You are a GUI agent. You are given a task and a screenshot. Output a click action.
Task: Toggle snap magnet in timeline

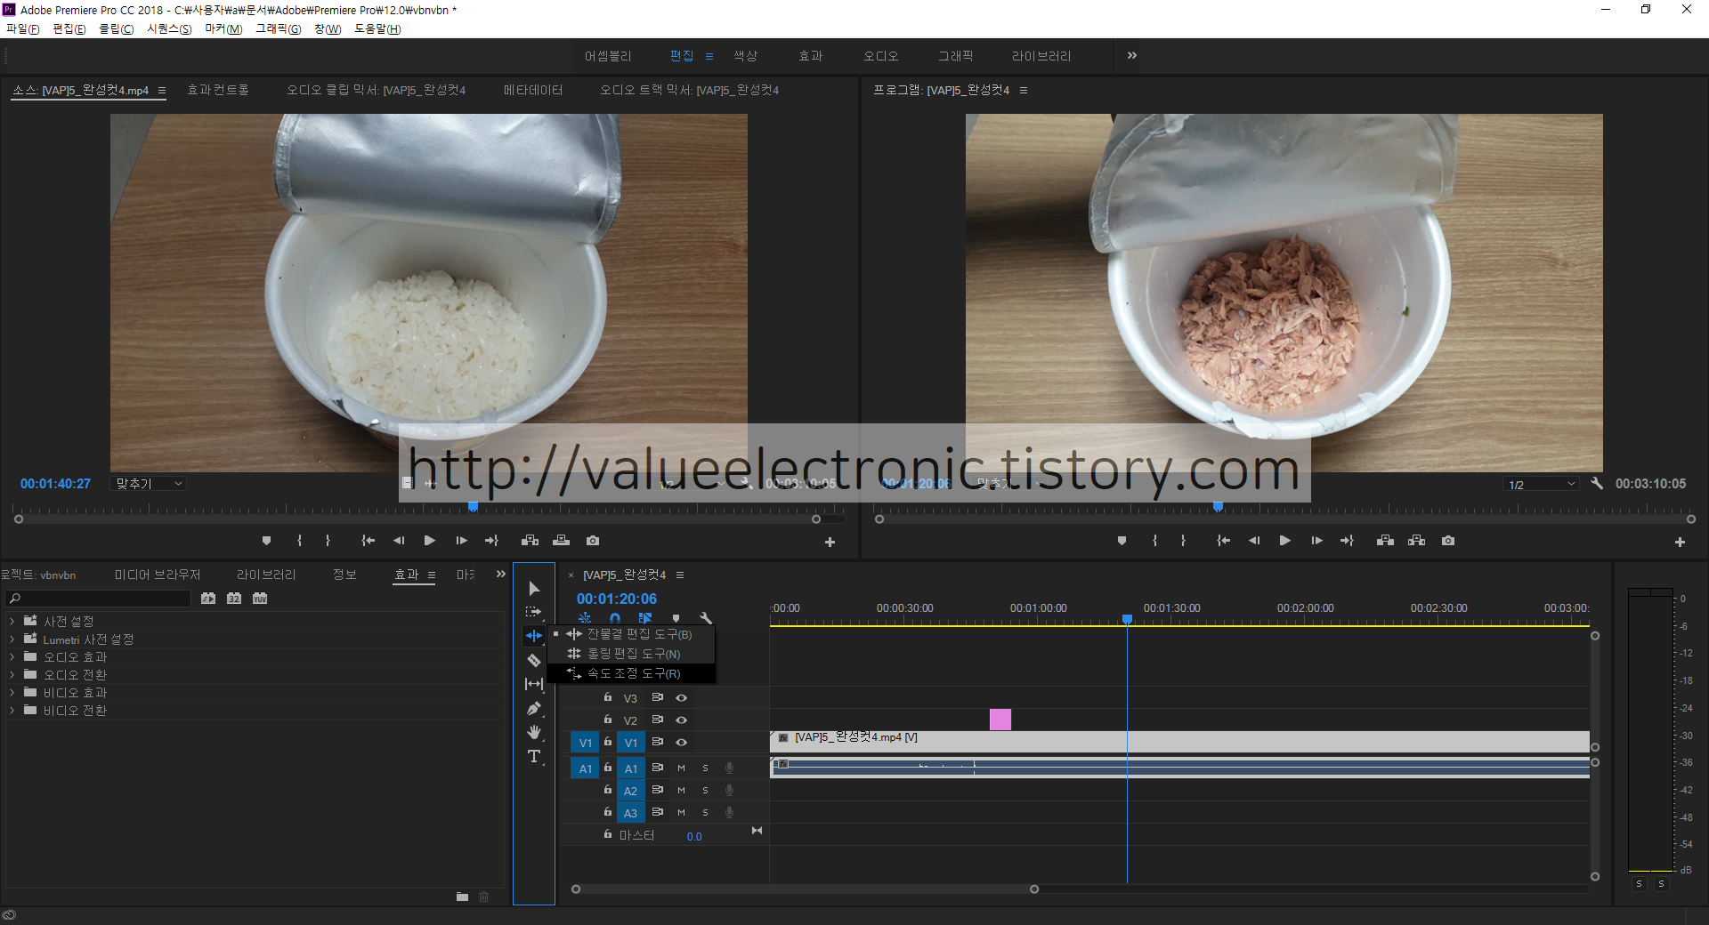[615, 617]
